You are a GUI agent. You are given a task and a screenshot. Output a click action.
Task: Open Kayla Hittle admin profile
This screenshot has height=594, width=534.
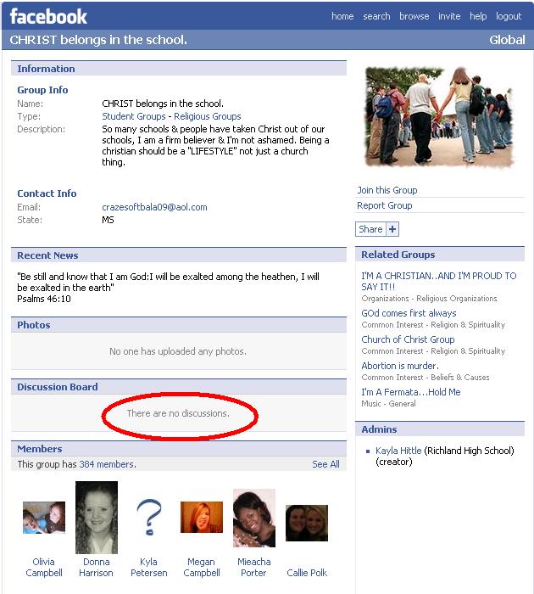click(x=398, y=451)
